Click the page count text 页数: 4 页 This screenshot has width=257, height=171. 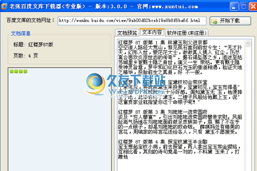coord(25,56)
